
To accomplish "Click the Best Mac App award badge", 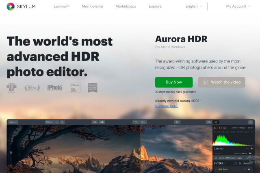I will point(32,88).
